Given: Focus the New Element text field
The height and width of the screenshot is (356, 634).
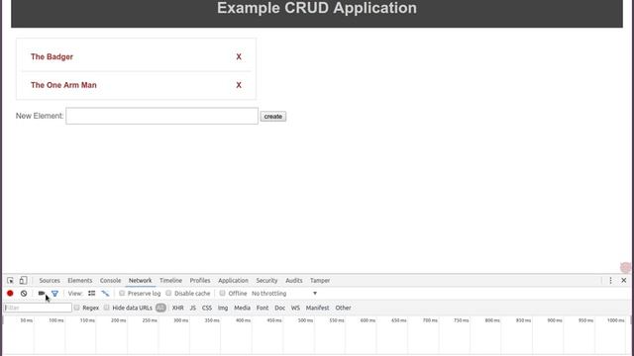Looking at the screenshot, I should 161,116.
